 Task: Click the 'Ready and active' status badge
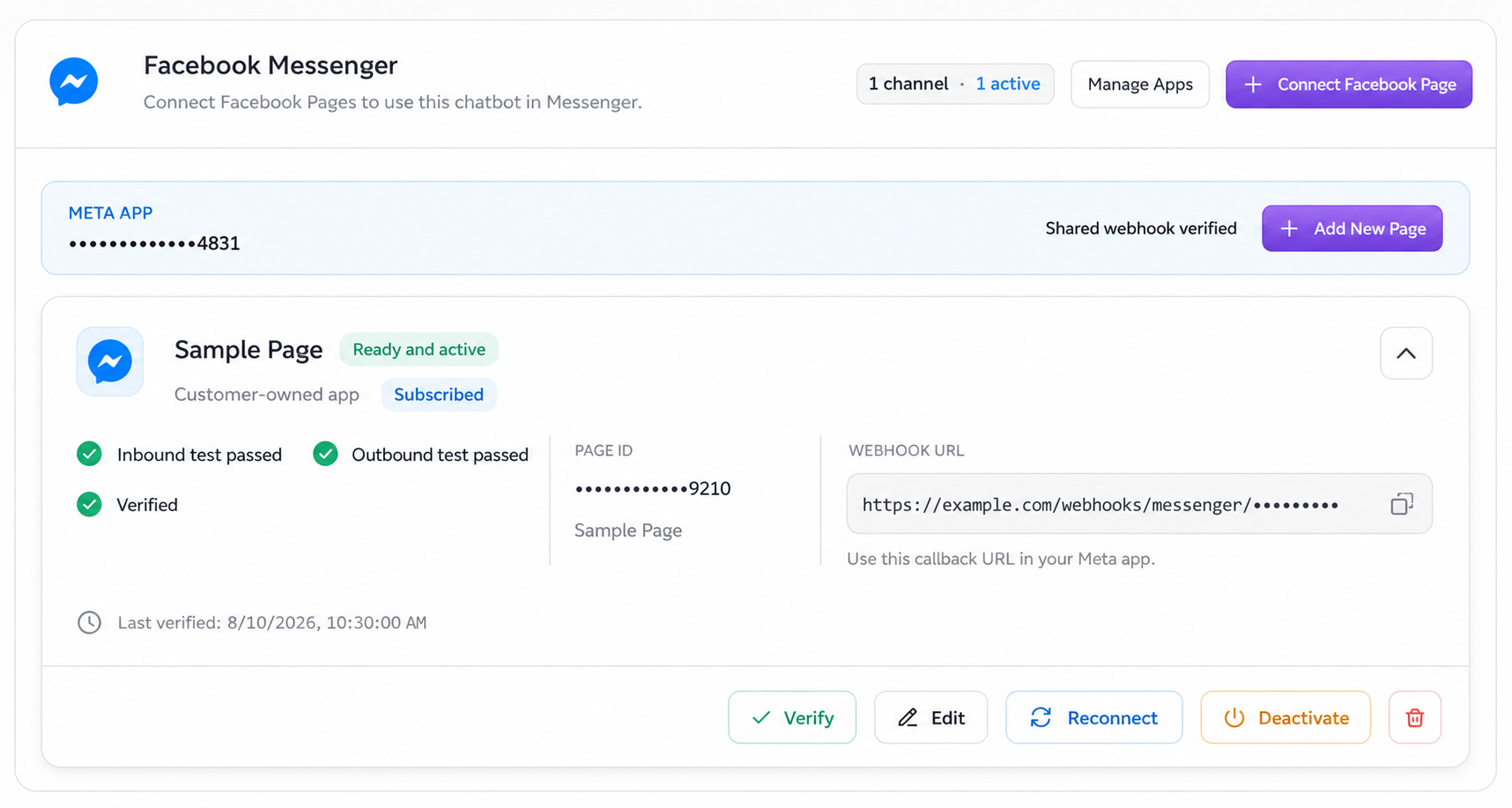(x=419, y=350)
